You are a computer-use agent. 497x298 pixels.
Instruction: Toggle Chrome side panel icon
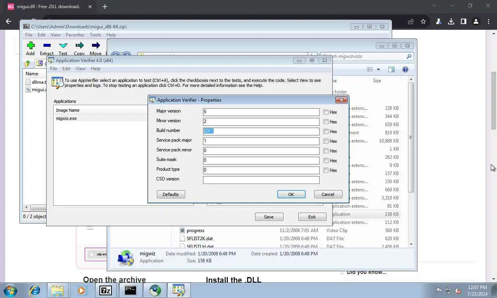(x=463, y=22)
